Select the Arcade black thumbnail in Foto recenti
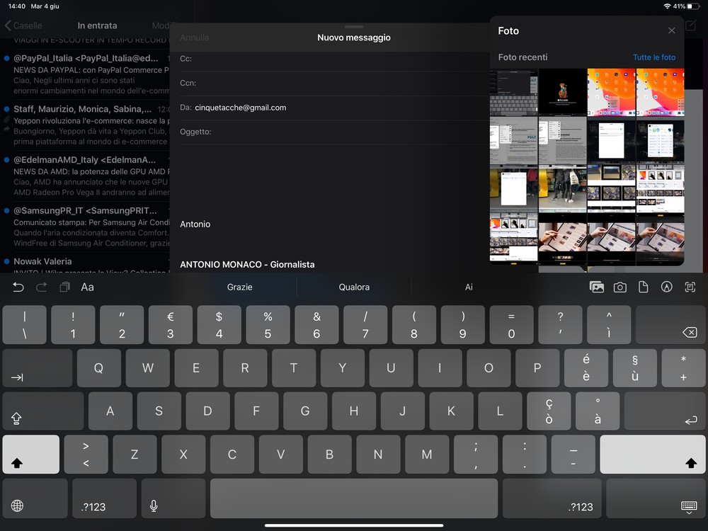 click(x=563, y=92)
